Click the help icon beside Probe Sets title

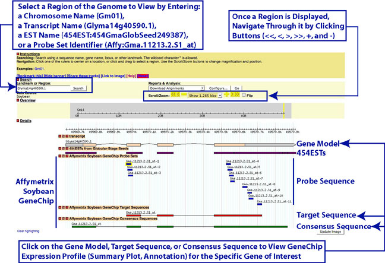67,156
